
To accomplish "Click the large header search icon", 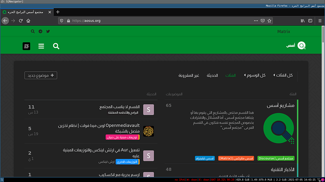I will [x=56, y=46].
